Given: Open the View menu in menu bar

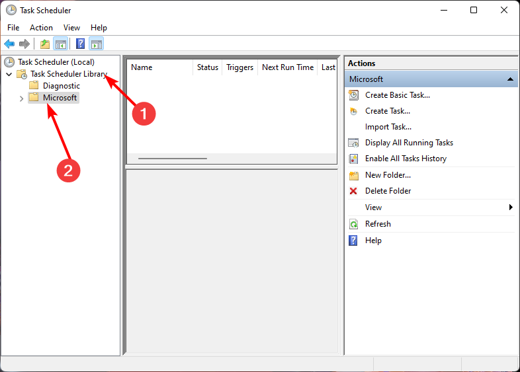Looking at the screenshot, I should click(x=71, y=28).
